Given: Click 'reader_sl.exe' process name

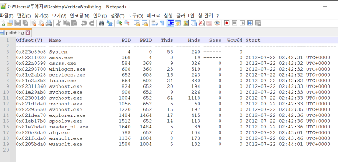Looking at the screenshot, I should (69, 127).
